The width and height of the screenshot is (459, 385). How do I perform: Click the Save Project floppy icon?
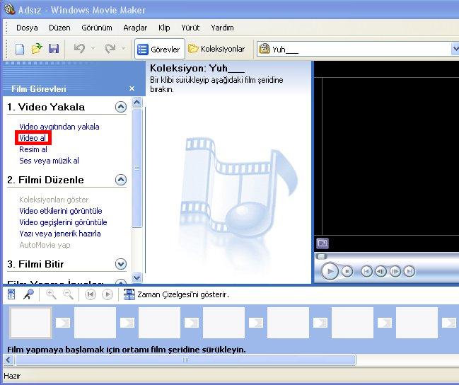[x=53, y=49]
